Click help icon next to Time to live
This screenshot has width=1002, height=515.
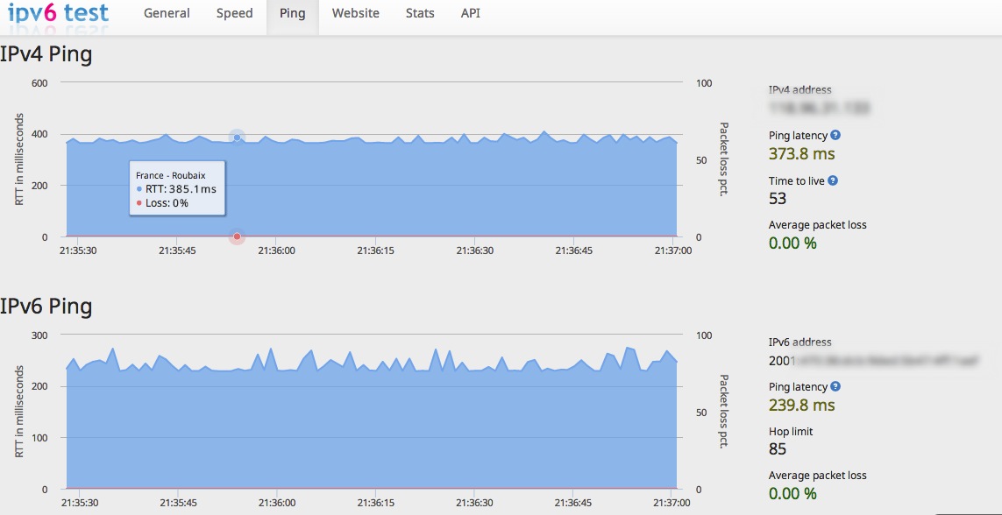tap(833, 180)
